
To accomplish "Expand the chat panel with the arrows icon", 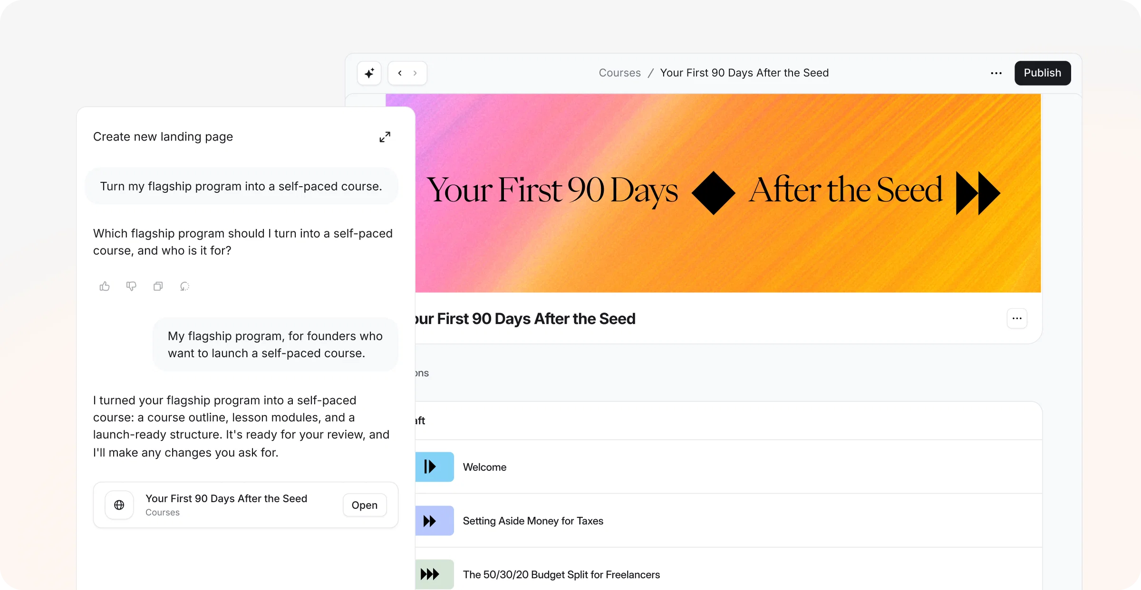I will 385,137.
